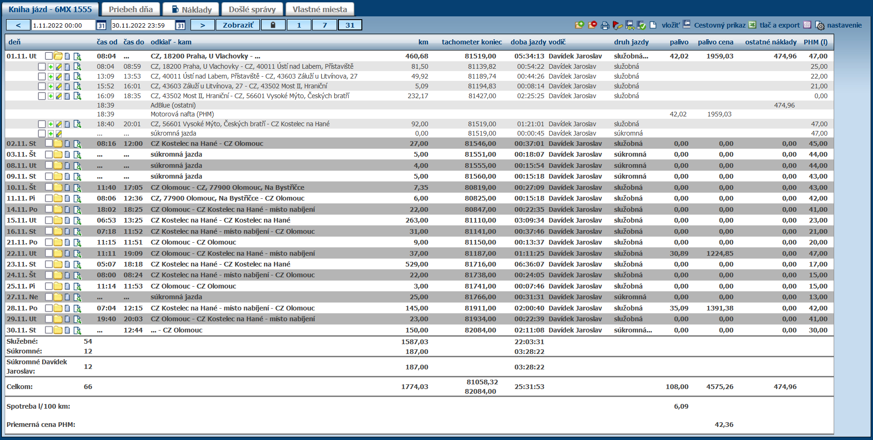
Task: Open nastavenie settings gear icon
Action: pyautogui.click(x=820, y=25)
